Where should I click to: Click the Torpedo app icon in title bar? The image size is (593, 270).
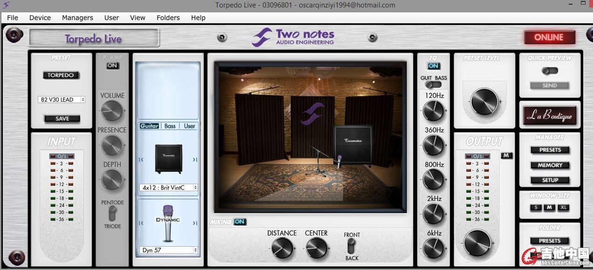pos(6,5)
